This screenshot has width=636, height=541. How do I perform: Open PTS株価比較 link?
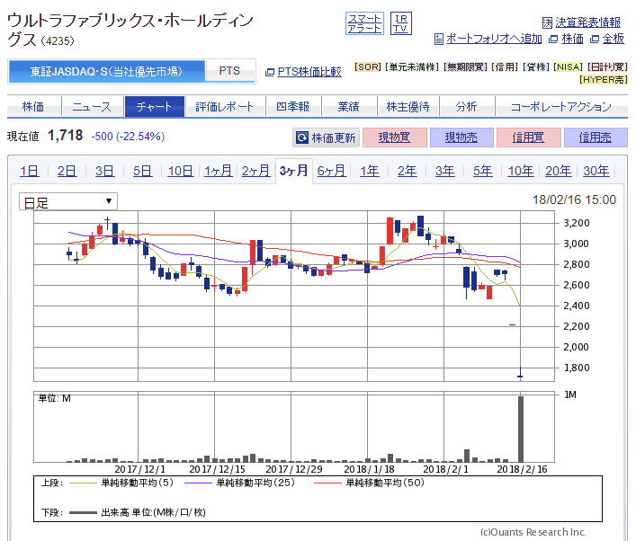(x=309, y=72)
